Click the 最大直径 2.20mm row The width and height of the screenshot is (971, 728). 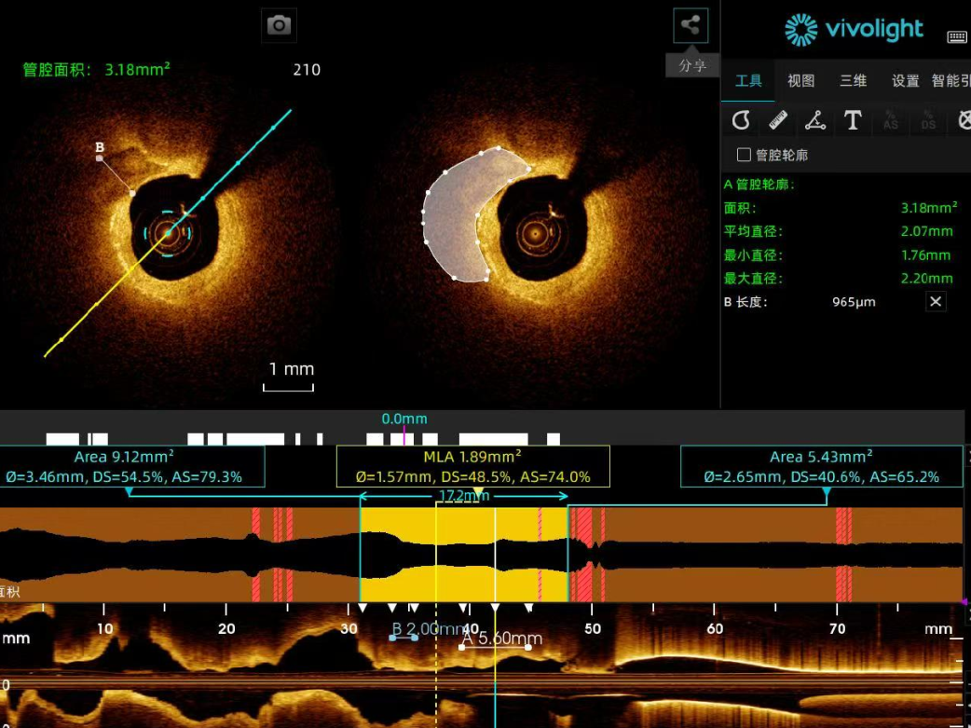pos(839,278)
